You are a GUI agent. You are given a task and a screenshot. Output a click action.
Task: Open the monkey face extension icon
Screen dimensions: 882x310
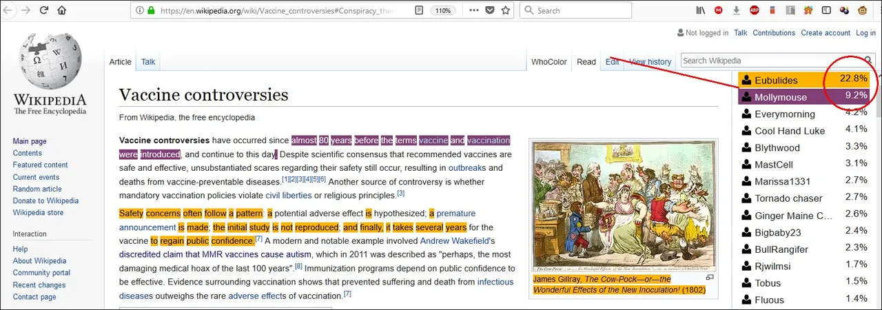click(x=862, y=10)
